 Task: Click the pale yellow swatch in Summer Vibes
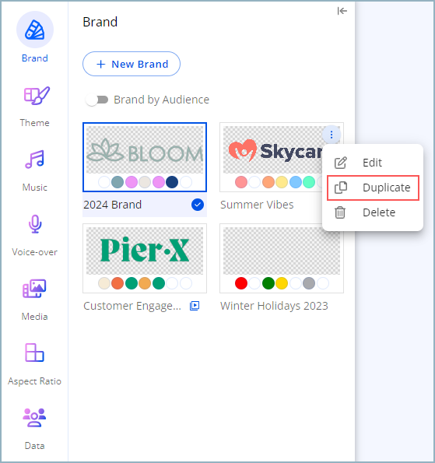[x=282, y=182]
